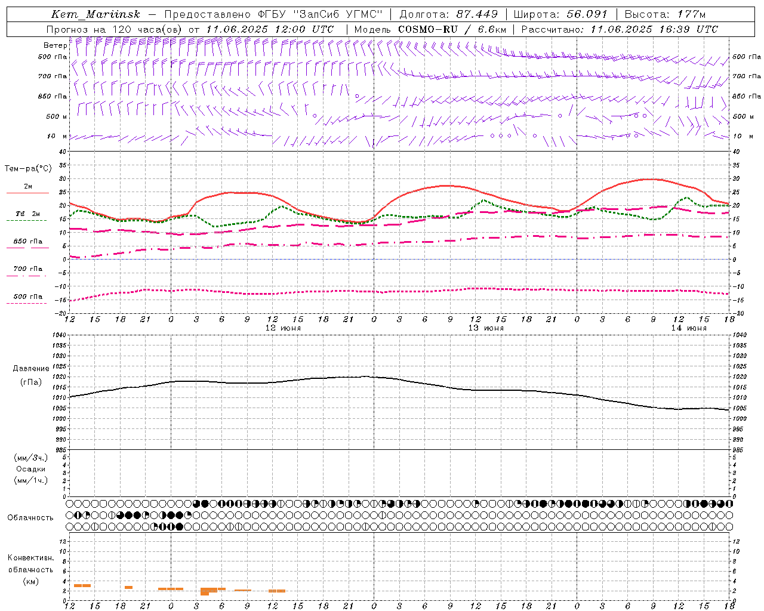
Task: Click the 'Давление' pressure panel label
Action: [30, 369]
